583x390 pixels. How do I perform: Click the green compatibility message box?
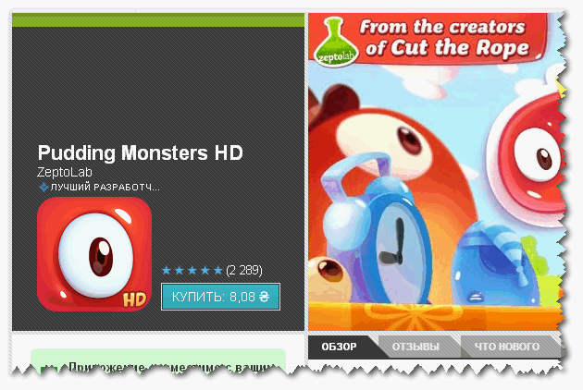[x=158, y=360]
